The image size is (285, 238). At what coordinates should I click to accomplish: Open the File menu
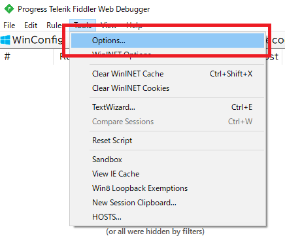point(9,25)
